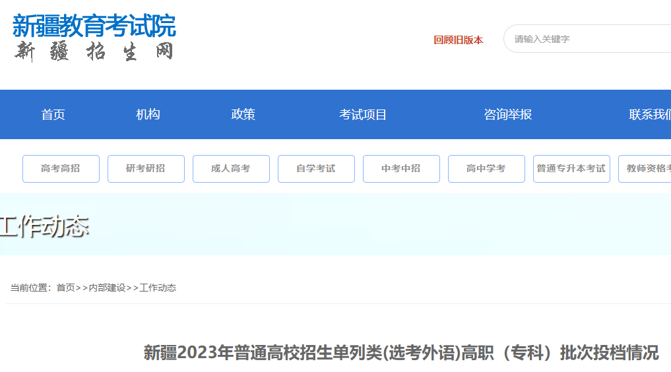Open the 政策 navigation menu
The height and width of the screenshot is (372, 671).
click(x=243, y=115)
